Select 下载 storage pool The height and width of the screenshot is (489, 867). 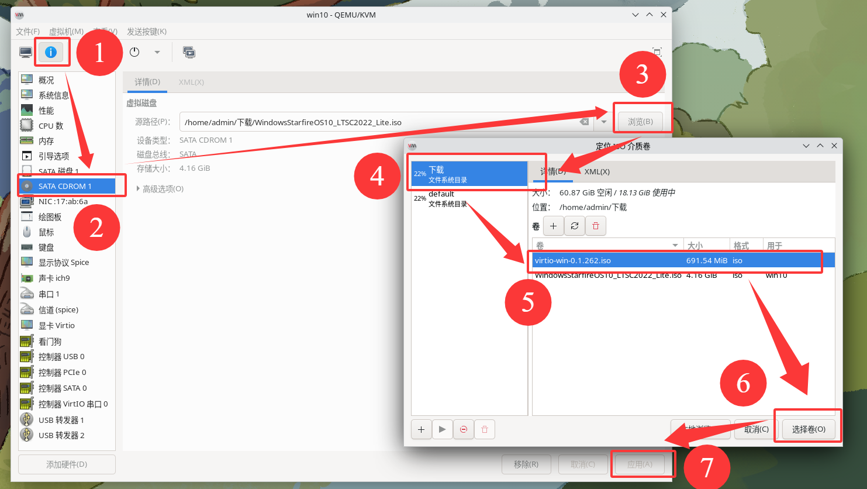(x=469, y=174)
